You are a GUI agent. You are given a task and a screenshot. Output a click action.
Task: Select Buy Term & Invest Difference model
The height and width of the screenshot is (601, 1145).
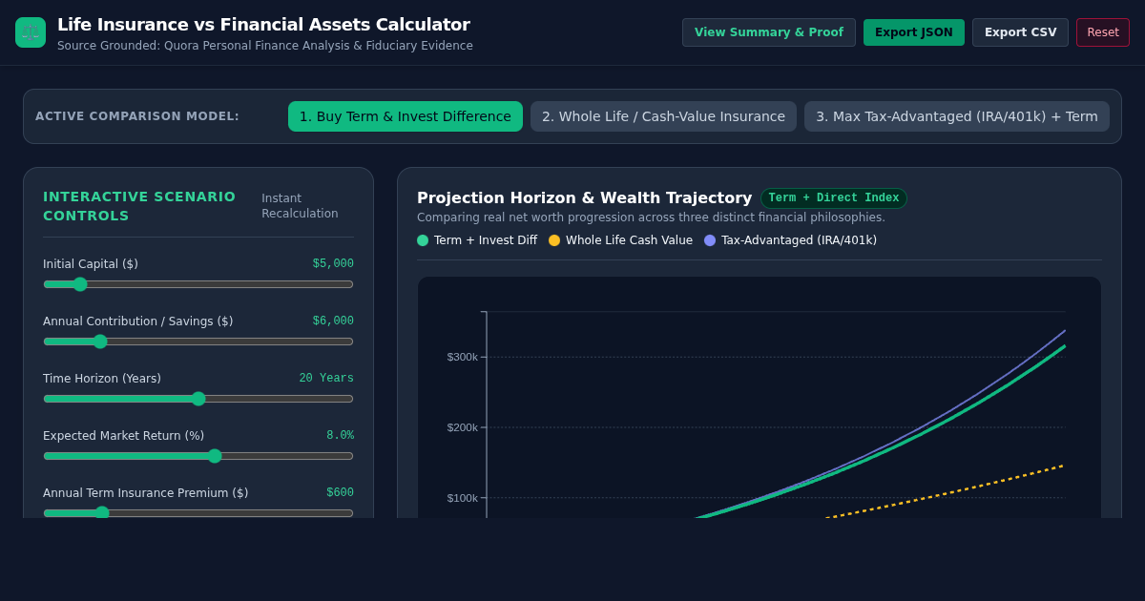coord(406,116)
